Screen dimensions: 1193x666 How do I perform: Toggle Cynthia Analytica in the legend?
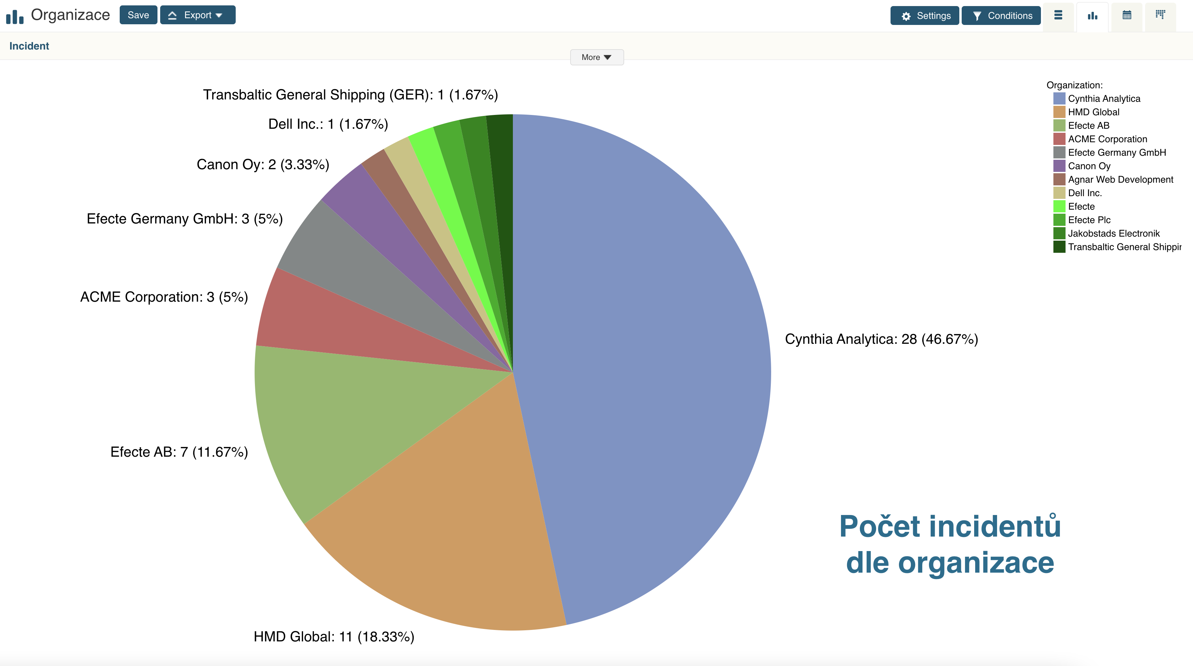tap(1104, 98)
